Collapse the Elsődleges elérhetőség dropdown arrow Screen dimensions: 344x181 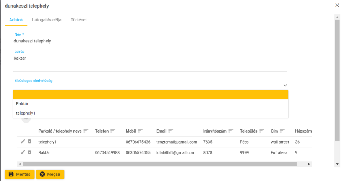(285, 86)
